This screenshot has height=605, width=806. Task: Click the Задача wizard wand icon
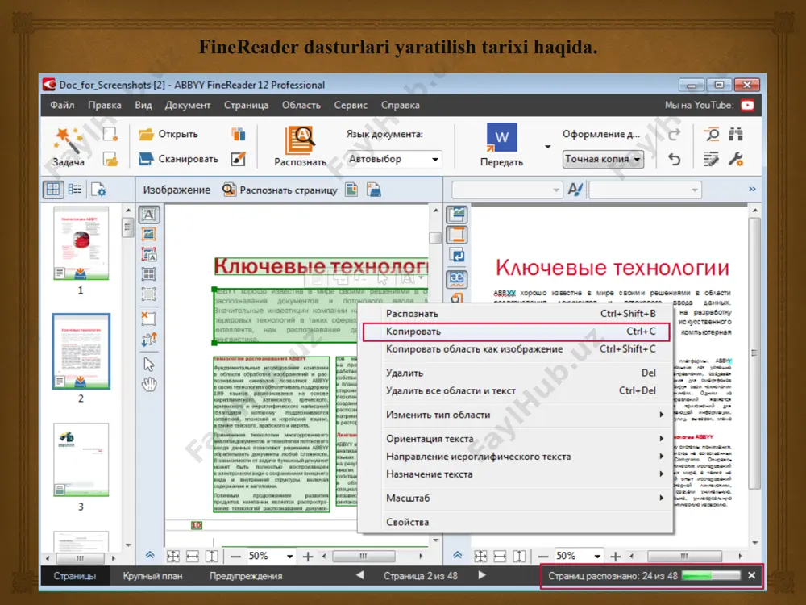click(x=69, y=140)
